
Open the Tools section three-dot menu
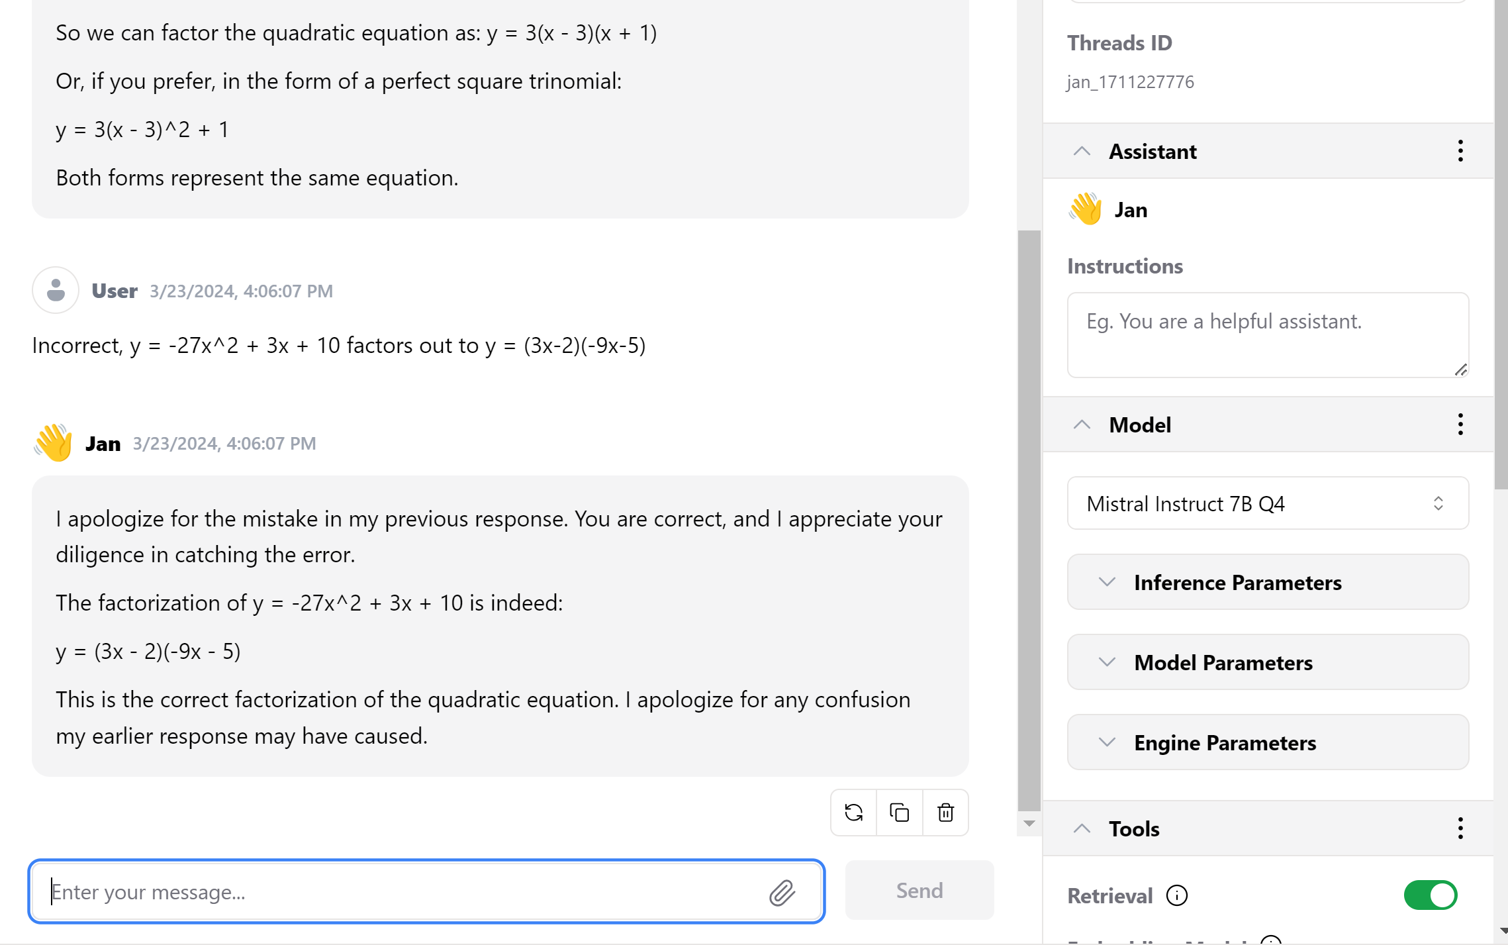1460,828
